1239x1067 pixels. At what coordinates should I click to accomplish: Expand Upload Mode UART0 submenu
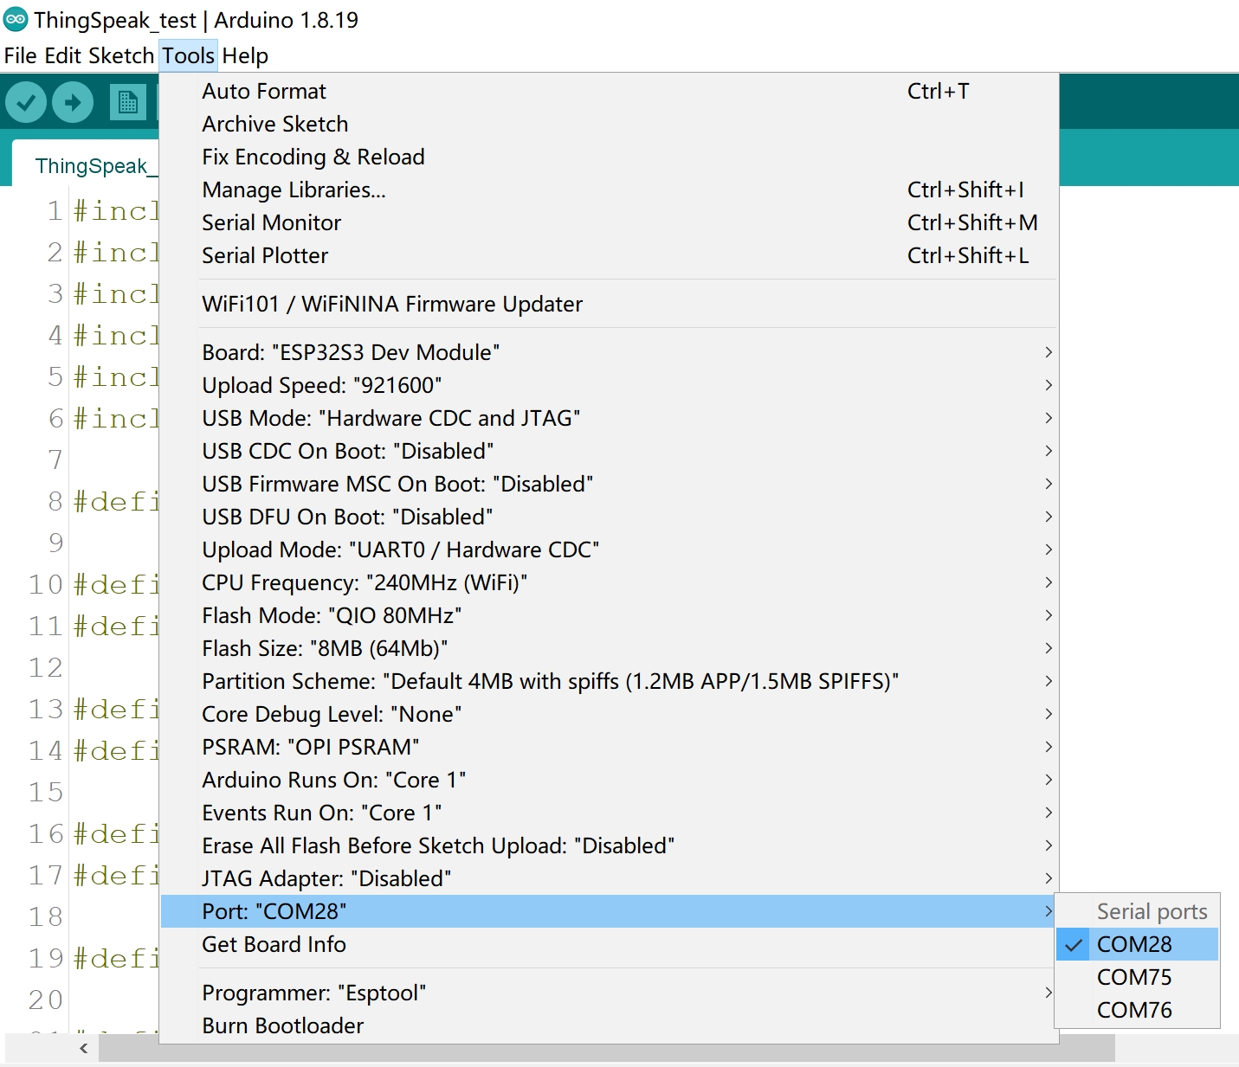609,550
